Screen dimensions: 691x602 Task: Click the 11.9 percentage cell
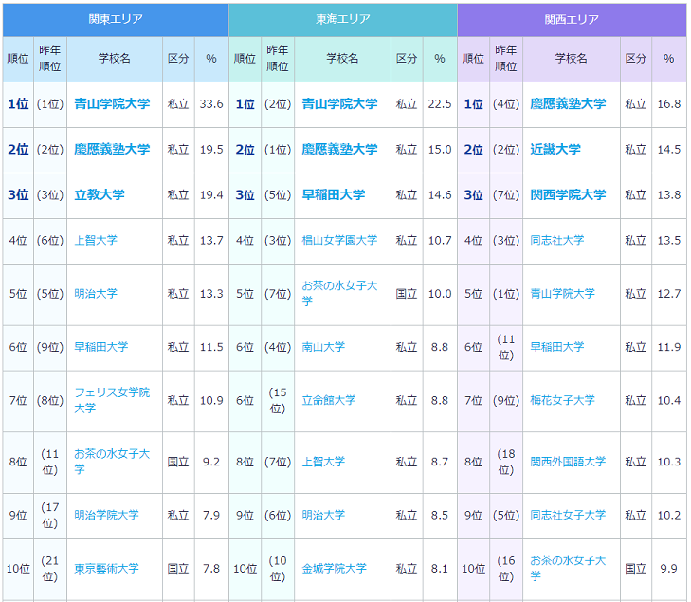(x=669, y=347)
